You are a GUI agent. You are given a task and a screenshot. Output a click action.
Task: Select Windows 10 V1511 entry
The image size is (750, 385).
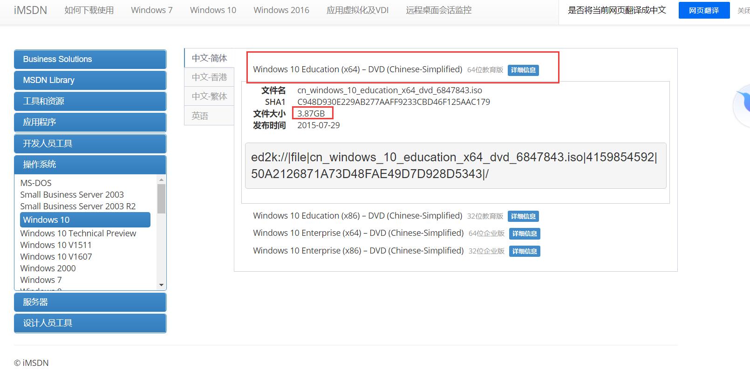(x=56, y=245)
